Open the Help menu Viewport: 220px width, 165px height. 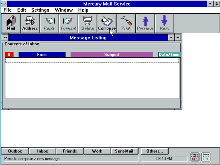point(83,10)
